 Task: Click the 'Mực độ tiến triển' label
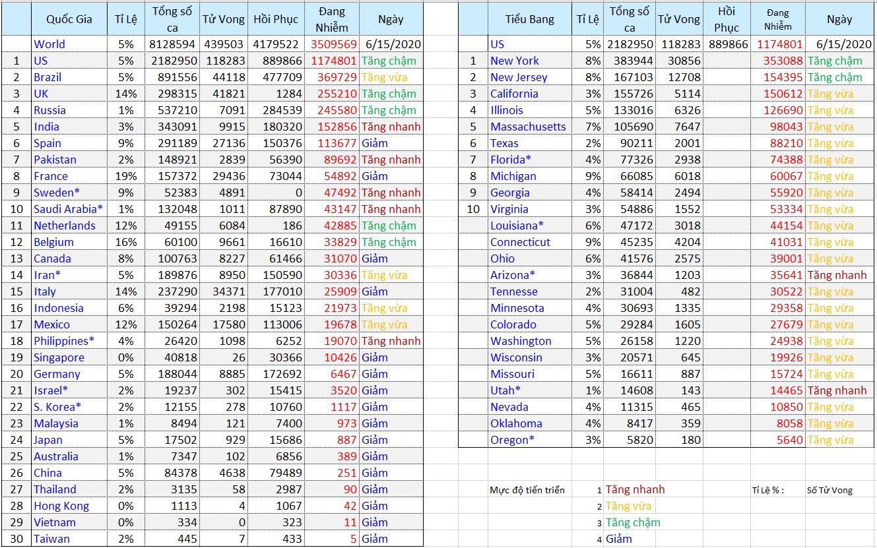click(527, 490)
